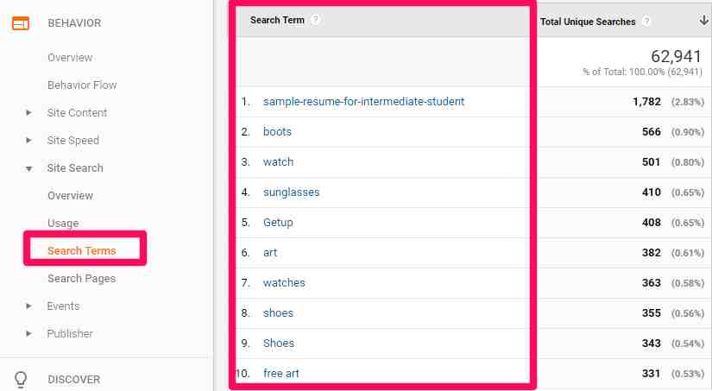The height and width of the screenshot is (391, 712).
Task: Open the Behavior Flow report
Action: pos(82,85)
